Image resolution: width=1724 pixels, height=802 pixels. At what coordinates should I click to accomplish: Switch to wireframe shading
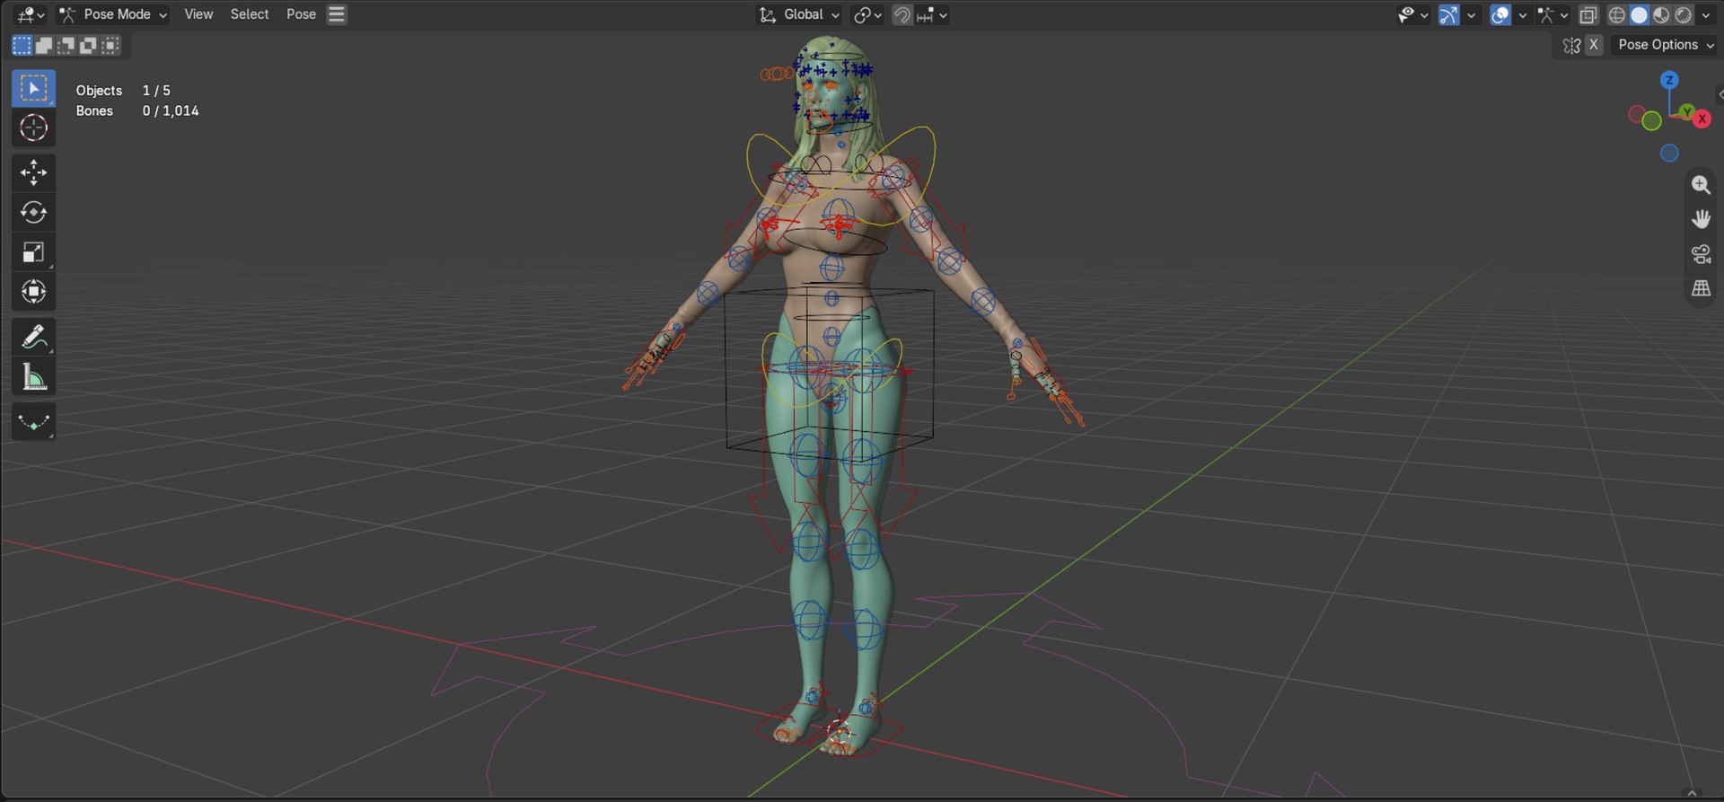(x=1616, y=14)
